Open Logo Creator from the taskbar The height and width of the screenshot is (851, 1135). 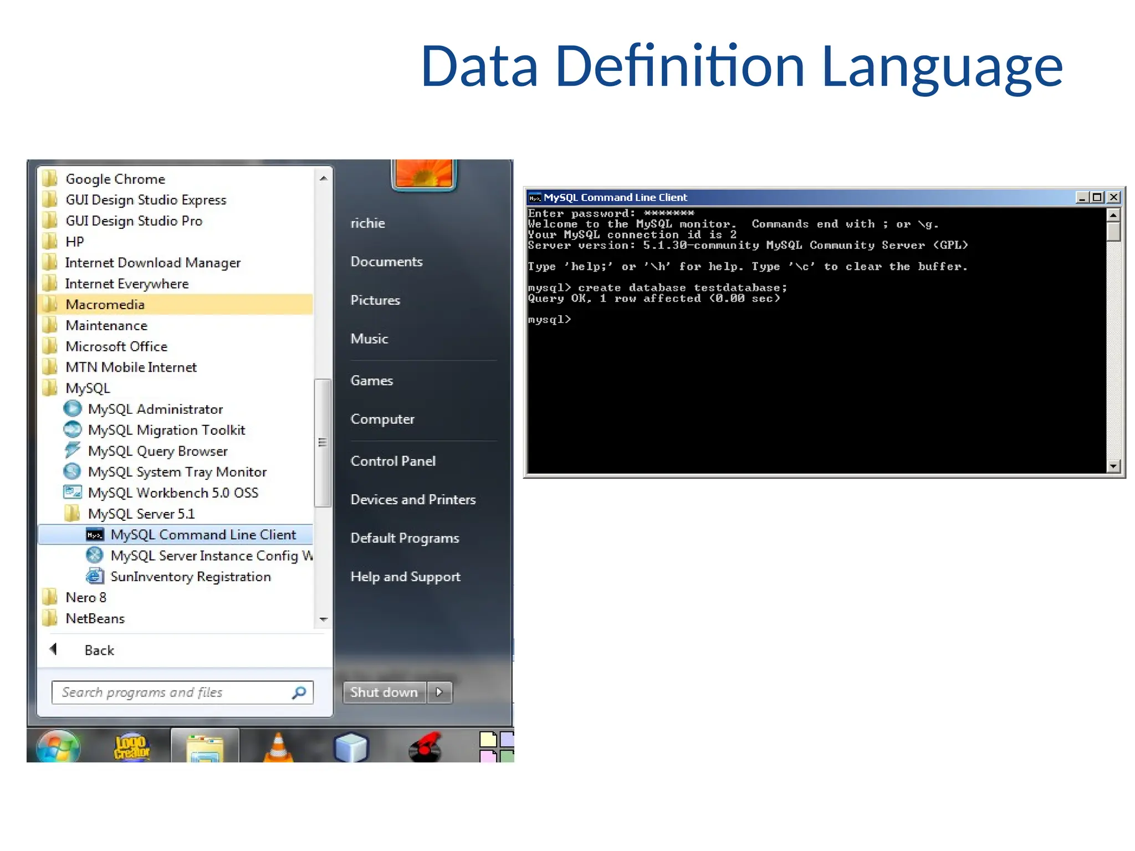131,746
